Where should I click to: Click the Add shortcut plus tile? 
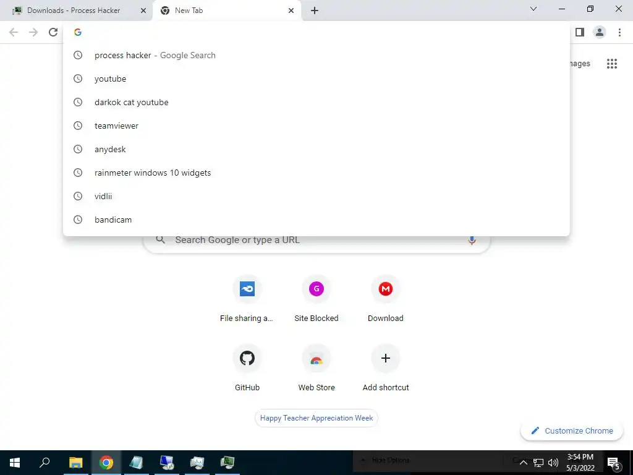(386, 369)
